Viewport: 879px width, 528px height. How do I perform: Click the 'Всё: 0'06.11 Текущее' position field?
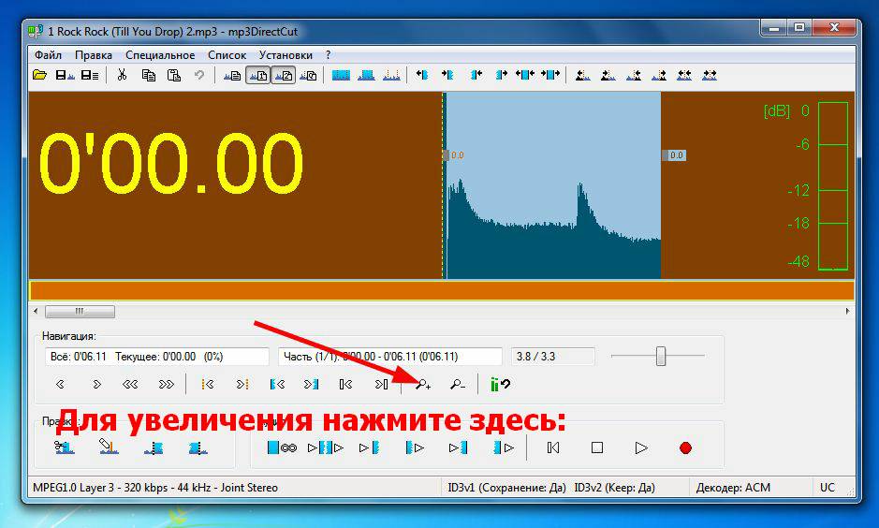[157, 357]
